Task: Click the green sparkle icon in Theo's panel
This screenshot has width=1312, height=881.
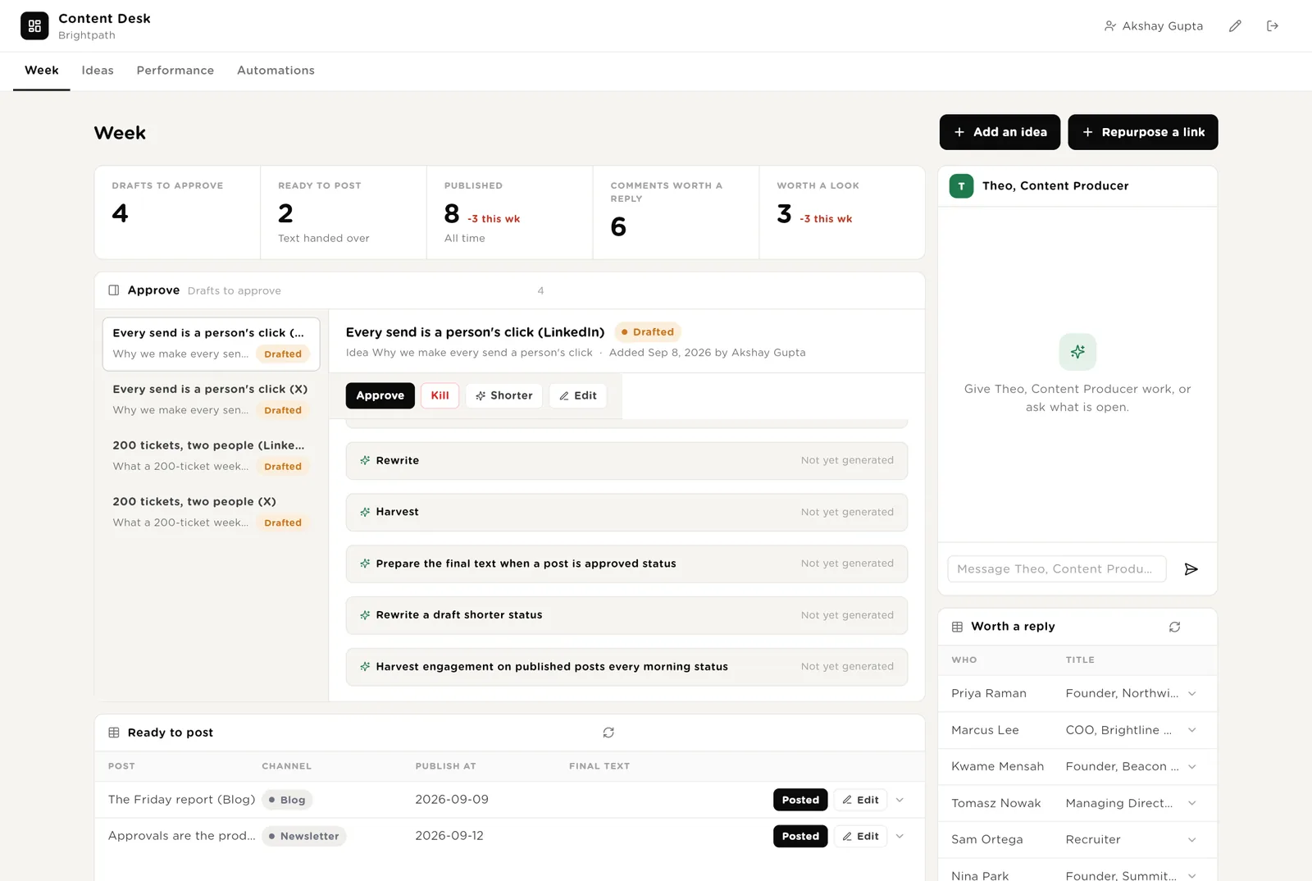Action: pyautogui.click(x=1077, y=352)
